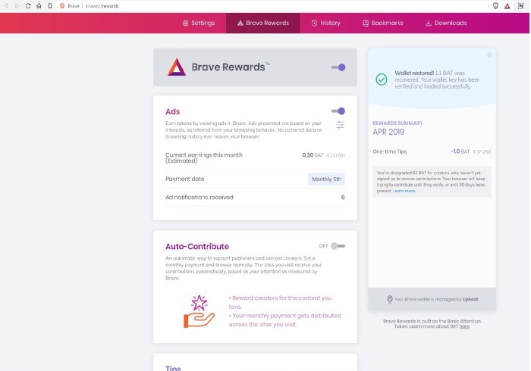
Task: Click the Payment date label
Action: [x=184, y=179]
